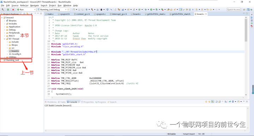Click the green Run play icon in the main toolbar
The width and height of the screenshot is (254, 136).
pos(151,9)
